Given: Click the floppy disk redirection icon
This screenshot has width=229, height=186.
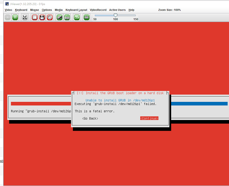Looking at the screenshot, I should pos(42,17).
